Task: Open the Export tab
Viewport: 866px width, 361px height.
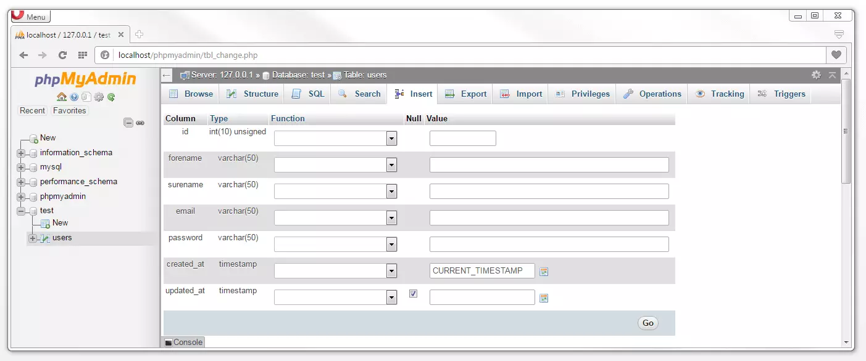Action: tap(466, 94)
